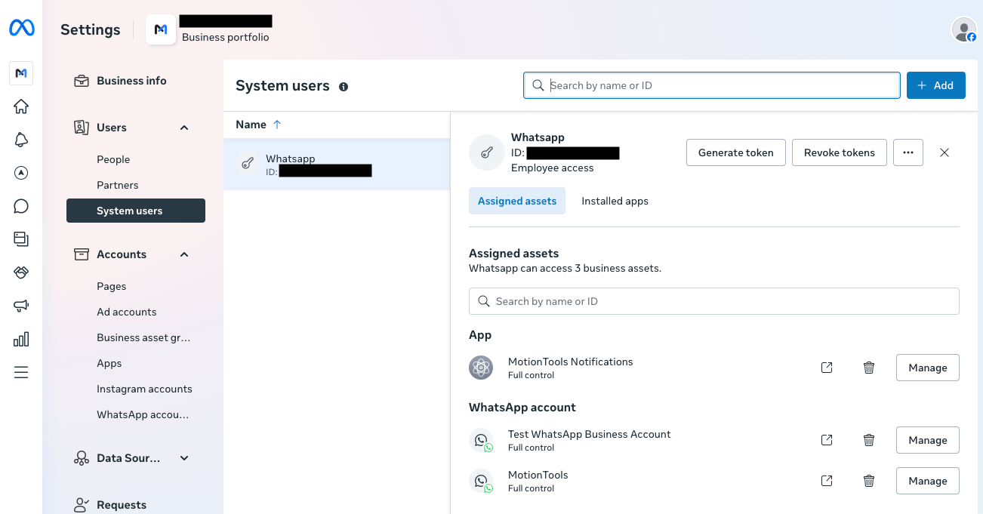
Task: Open the bar chart insights icon
Action: (x=21, y=339)
